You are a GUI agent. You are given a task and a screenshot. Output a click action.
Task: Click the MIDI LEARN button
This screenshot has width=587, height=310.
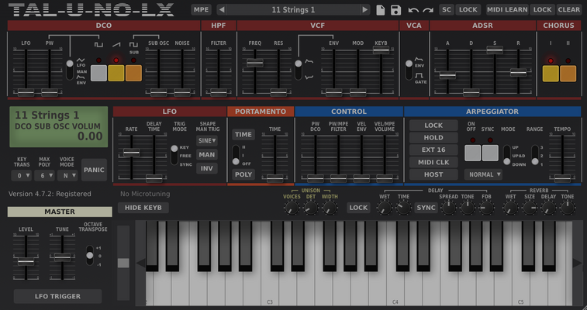point(507,10)
